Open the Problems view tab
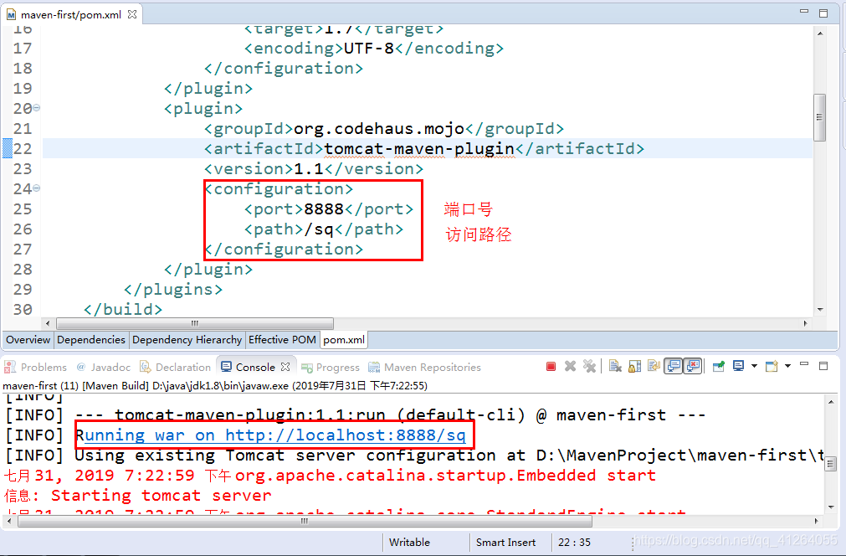 36,367
